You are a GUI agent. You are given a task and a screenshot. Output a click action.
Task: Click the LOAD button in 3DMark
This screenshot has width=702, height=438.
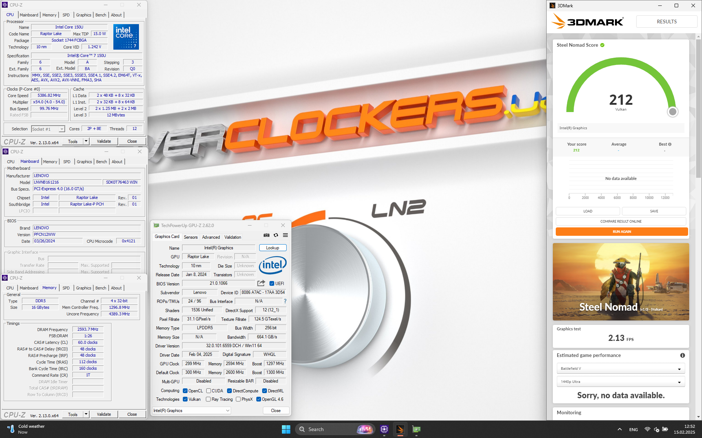(x=588, y=211)
